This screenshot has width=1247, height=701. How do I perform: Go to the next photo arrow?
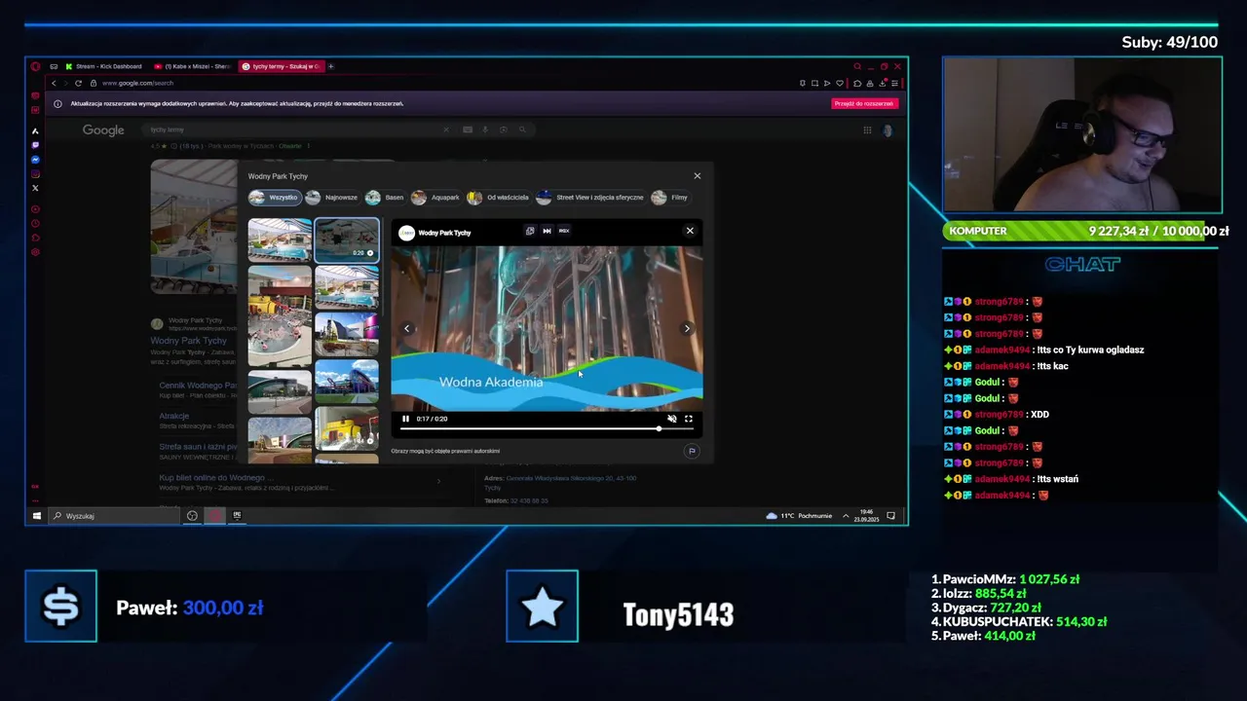pos(687,328)
